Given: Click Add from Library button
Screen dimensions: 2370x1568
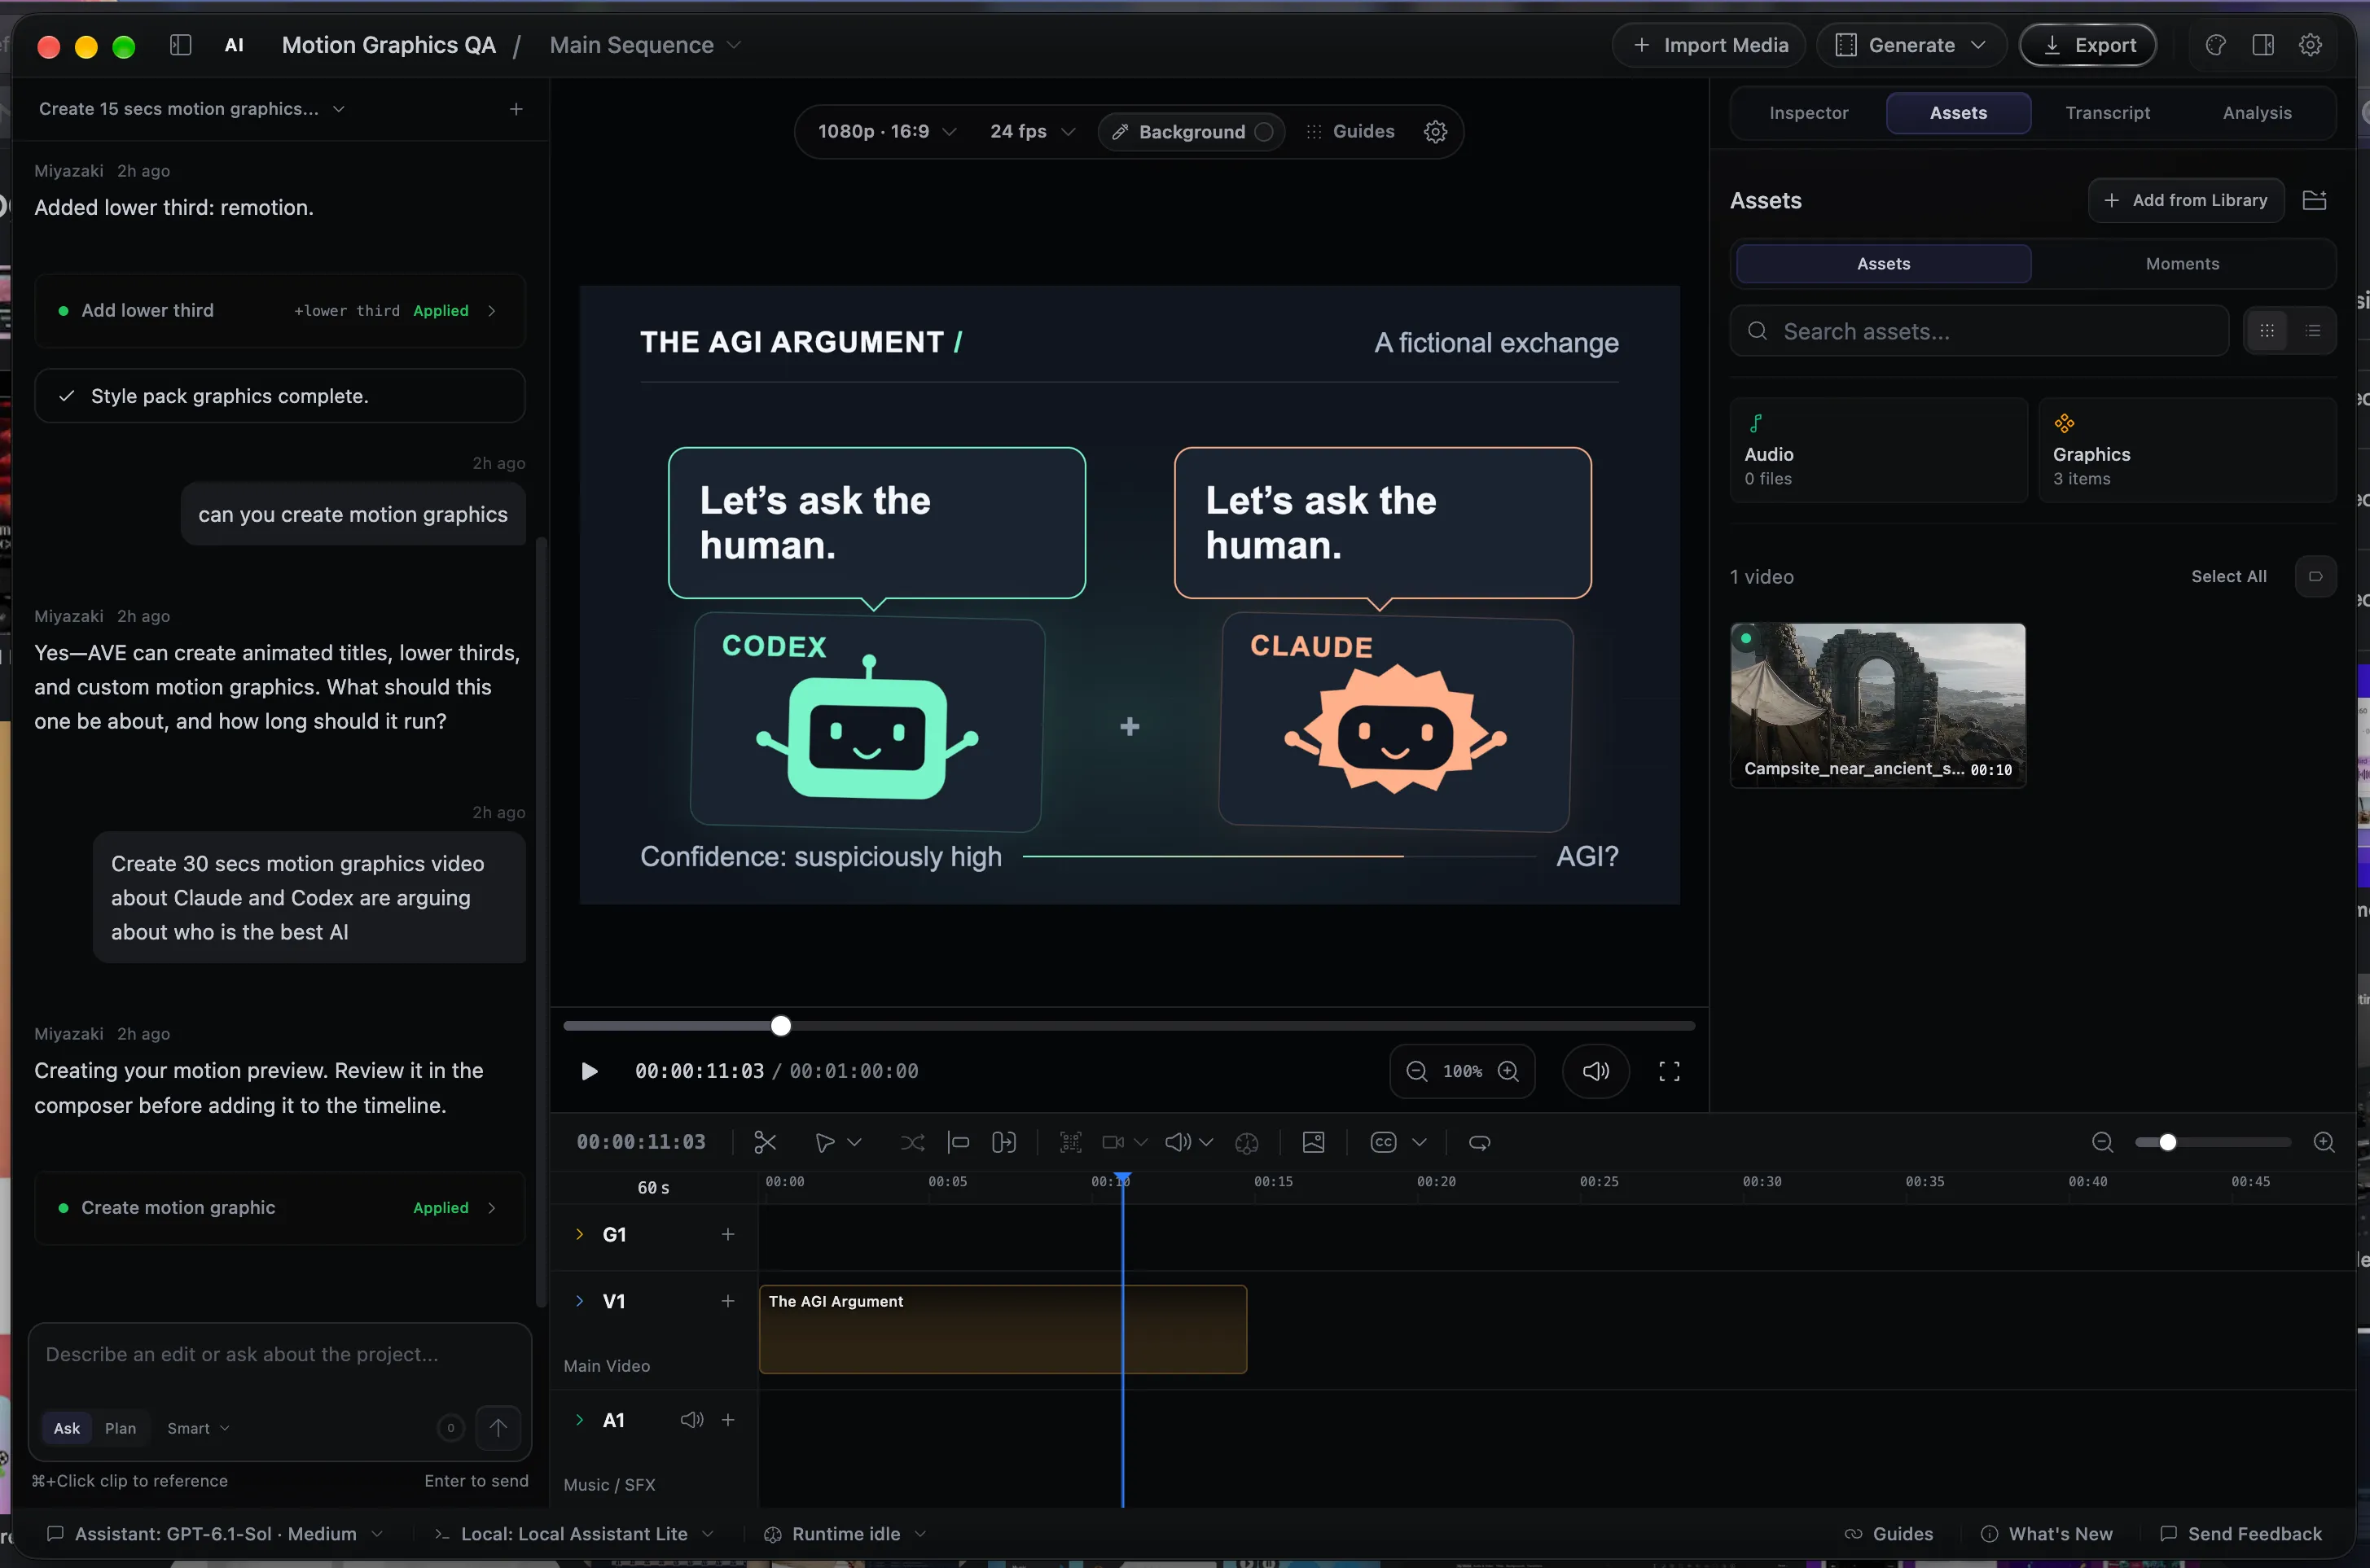Looking at the screenshot, I should click(x=2186, y=200).
